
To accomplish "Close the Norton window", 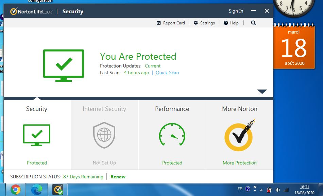I will [x=267, y=11].
